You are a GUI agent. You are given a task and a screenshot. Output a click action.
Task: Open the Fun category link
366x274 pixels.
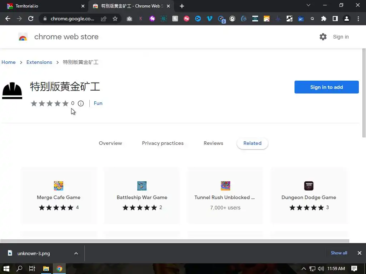(98, 103)
